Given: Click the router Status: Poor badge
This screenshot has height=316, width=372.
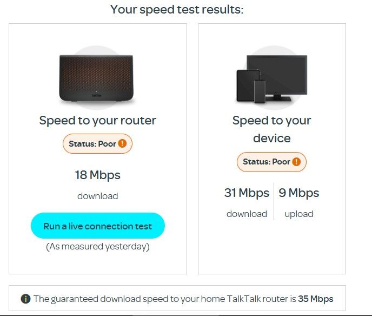Looking at the screenshot, I should pyautogui.click(x=97, y=144).
